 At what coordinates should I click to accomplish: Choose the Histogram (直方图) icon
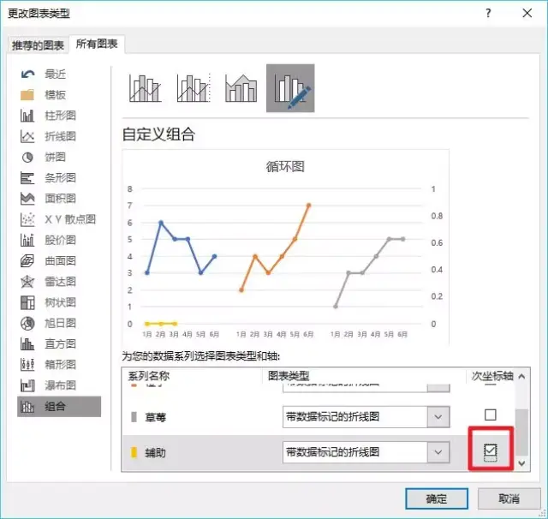27,344
